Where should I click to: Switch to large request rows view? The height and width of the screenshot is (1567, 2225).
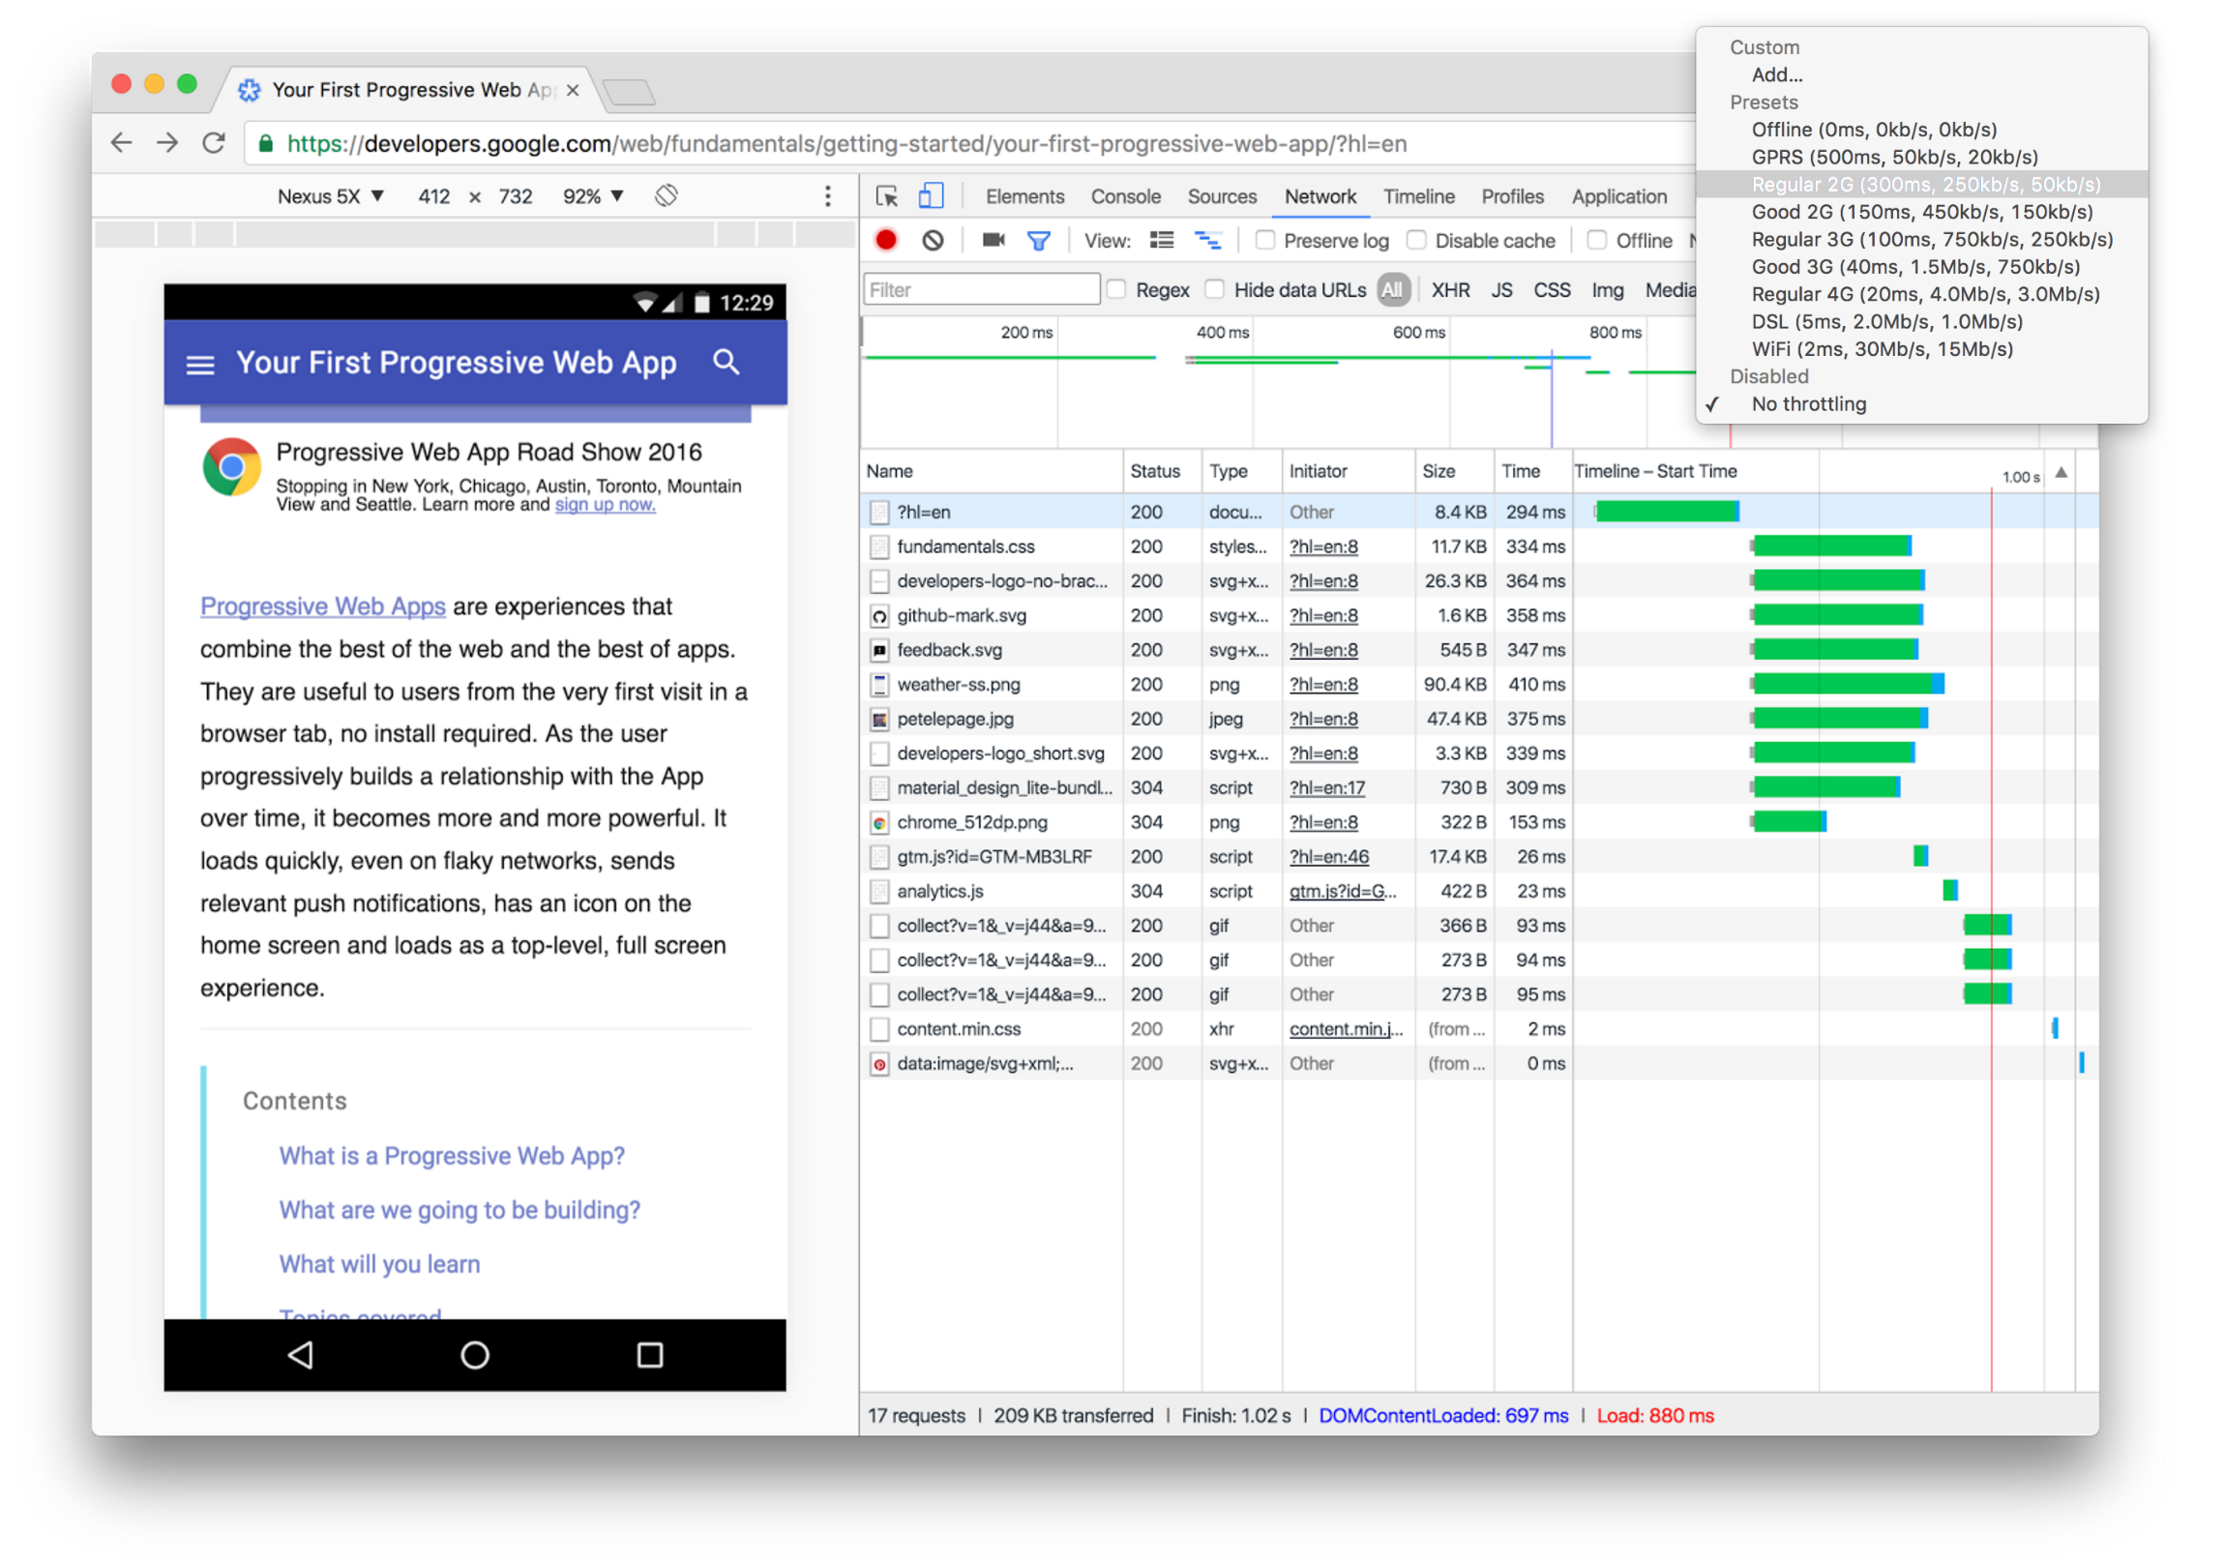[1162, 240]
